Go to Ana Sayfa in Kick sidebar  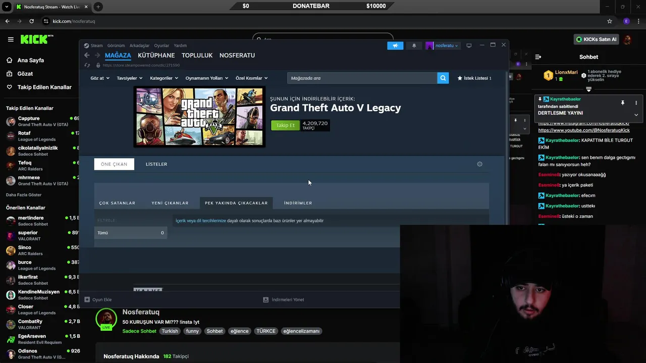(31, 60)
